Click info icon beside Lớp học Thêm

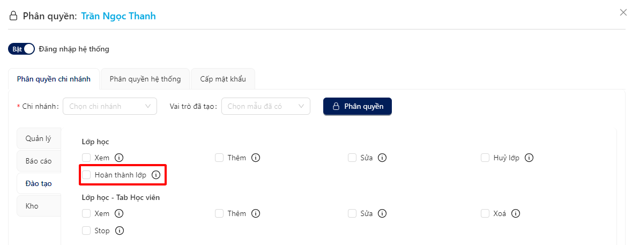tap(256, 158)
